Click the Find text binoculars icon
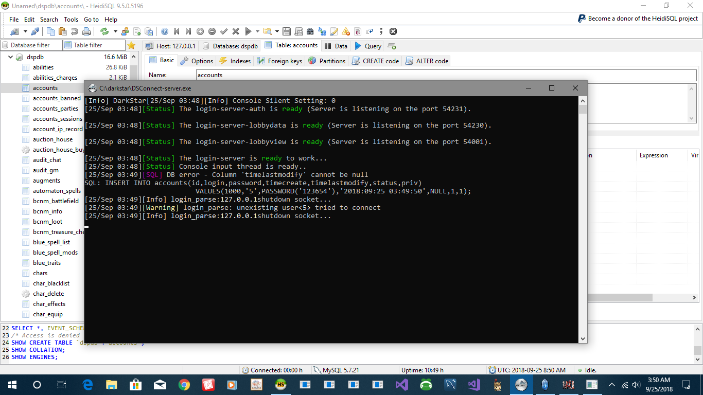This screenshot has width=703, height=395. click(x=310, y=31)
